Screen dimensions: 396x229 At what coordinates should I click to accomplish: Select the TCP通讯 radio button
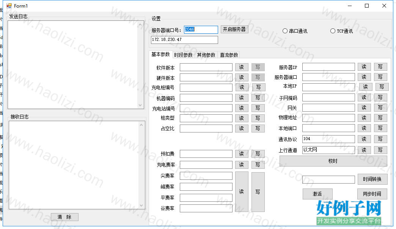click(x=342, y=31)
